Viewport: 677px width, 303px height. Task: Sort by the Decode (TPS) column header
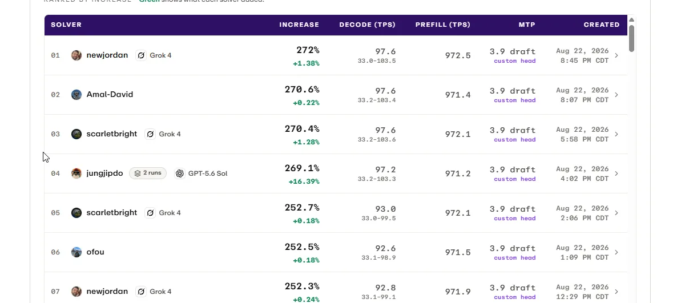click(368, 25)
